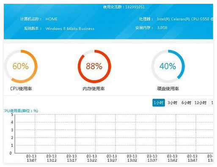Click the 内存使用率 label text
The width and height of the screenshot is (217, 167).
[93, 88]
